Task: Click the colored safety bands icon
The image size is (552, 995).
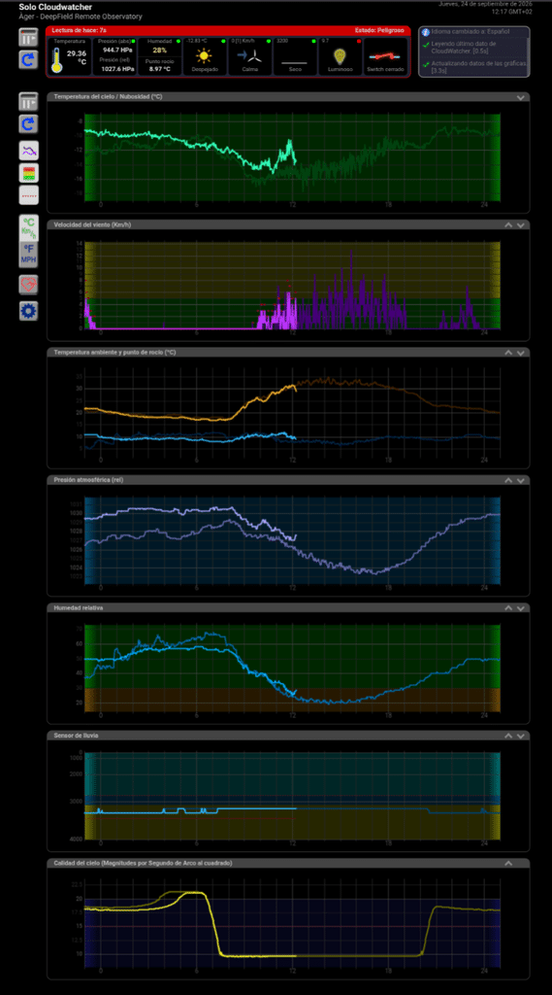Action: [x=28, y=173]
